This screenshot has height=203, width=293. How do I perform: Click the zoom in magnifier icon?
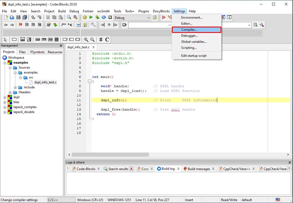tap(86, 40)
